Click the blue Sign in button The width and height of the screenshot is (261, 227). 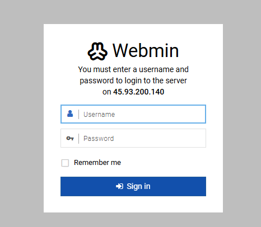point(133,186)
